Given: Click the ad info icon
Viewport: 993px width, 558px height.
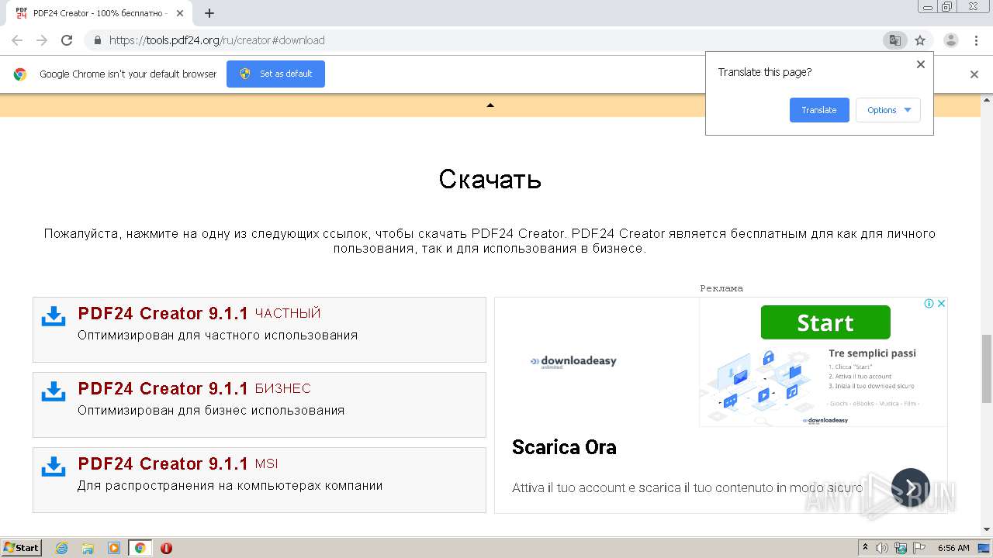Looking at the screenshot, I should coord(929,304).
